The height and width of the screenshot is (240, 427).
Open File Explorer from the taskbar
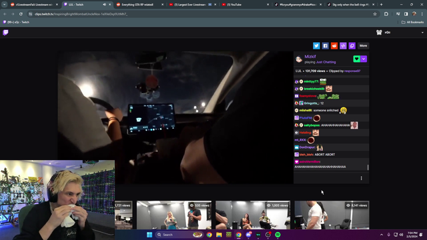coord(219,235)
